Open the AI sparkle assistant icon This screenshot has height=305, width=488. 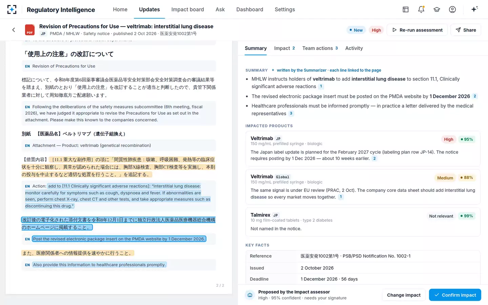(474, 9)
